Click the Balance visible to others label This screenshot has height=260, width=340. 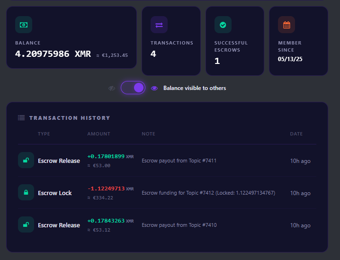pos(195,88)
